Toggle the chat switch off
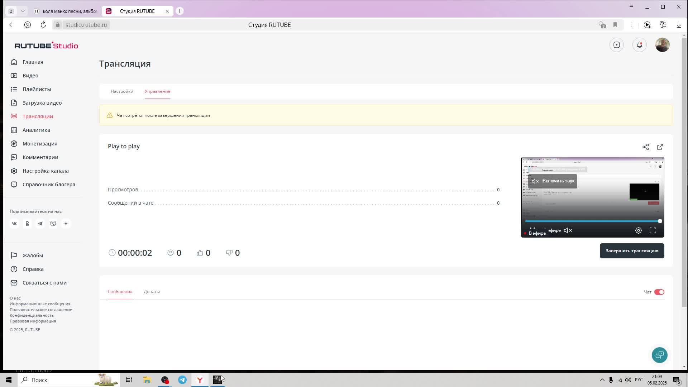The width and height of the screenshot is (688, 387). (659, 292)
